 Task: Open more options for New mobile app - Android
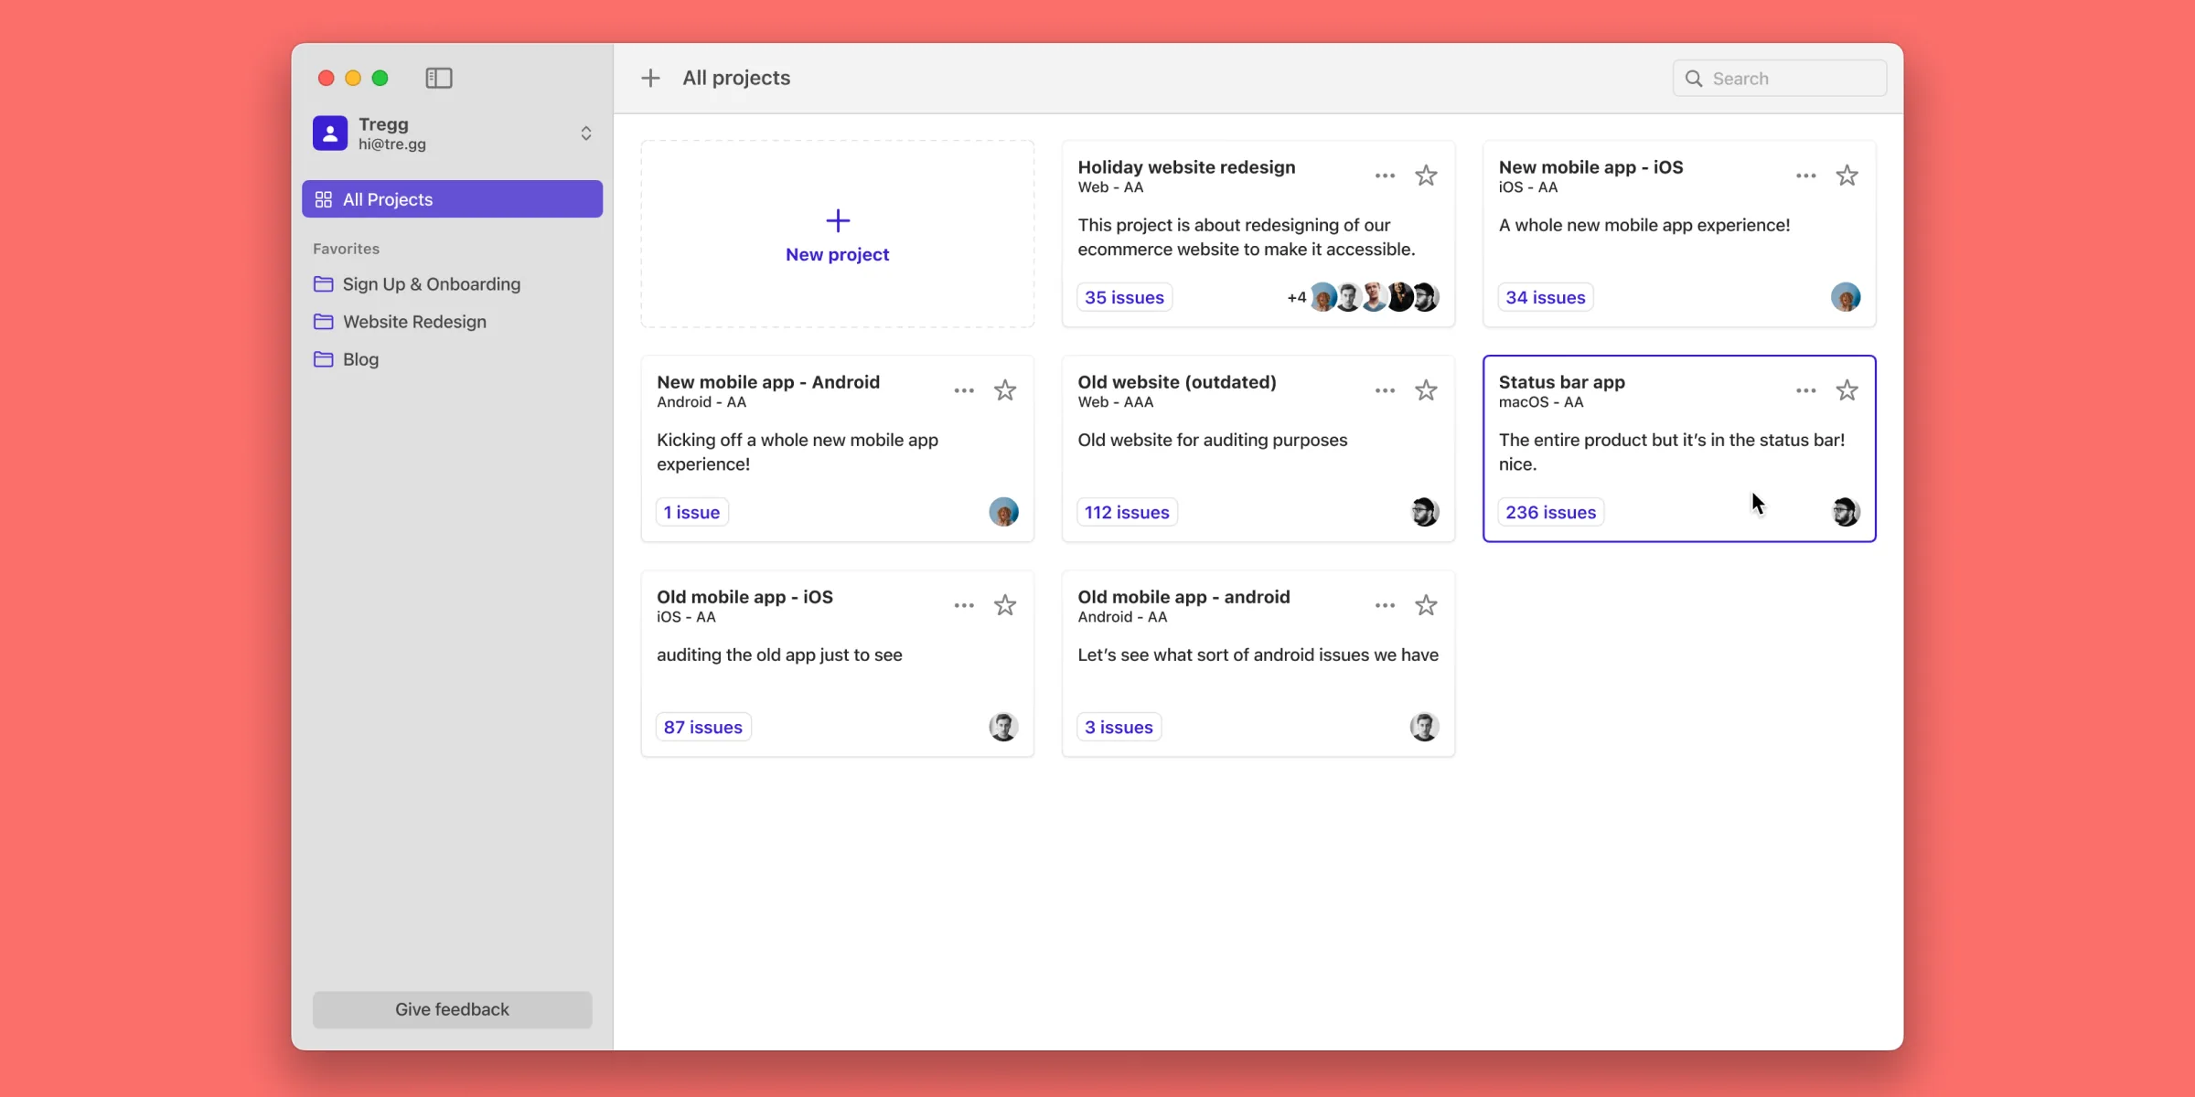click(964, 390)
